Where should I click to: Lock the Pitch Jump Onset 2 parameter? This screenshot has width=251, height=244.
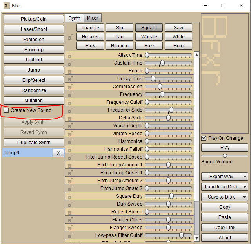[71, 188]
